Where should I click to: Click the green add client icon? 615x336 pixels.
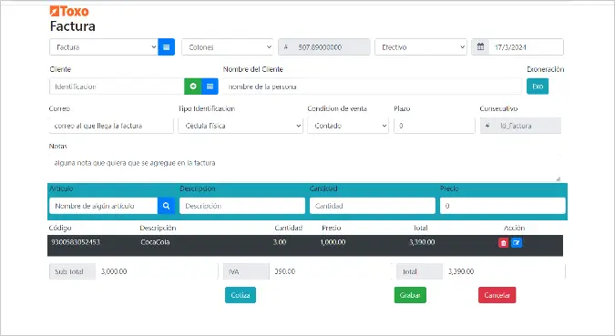pyautogui.click(x=192, y=87)
